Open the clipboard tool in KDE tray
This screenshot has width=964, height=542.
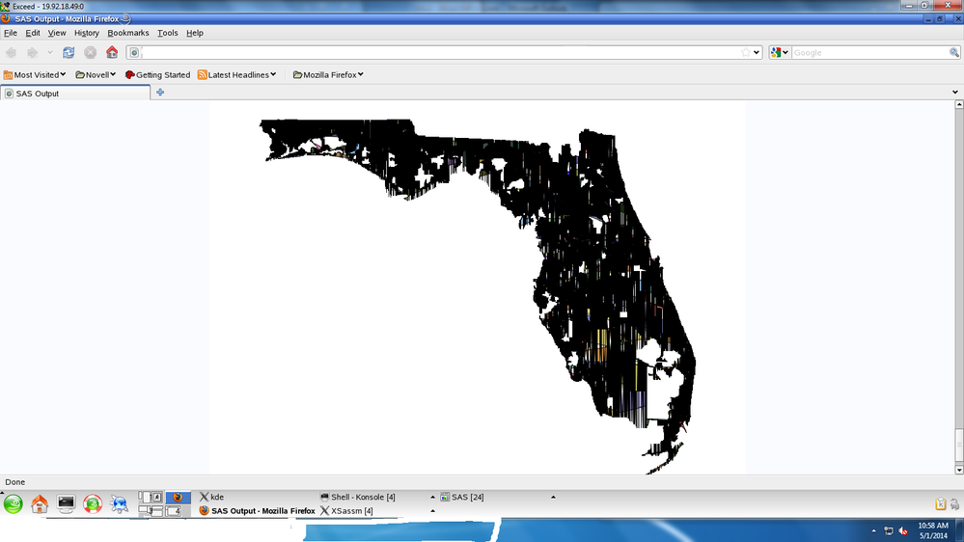pyautogui.click(x=941, y=503)
